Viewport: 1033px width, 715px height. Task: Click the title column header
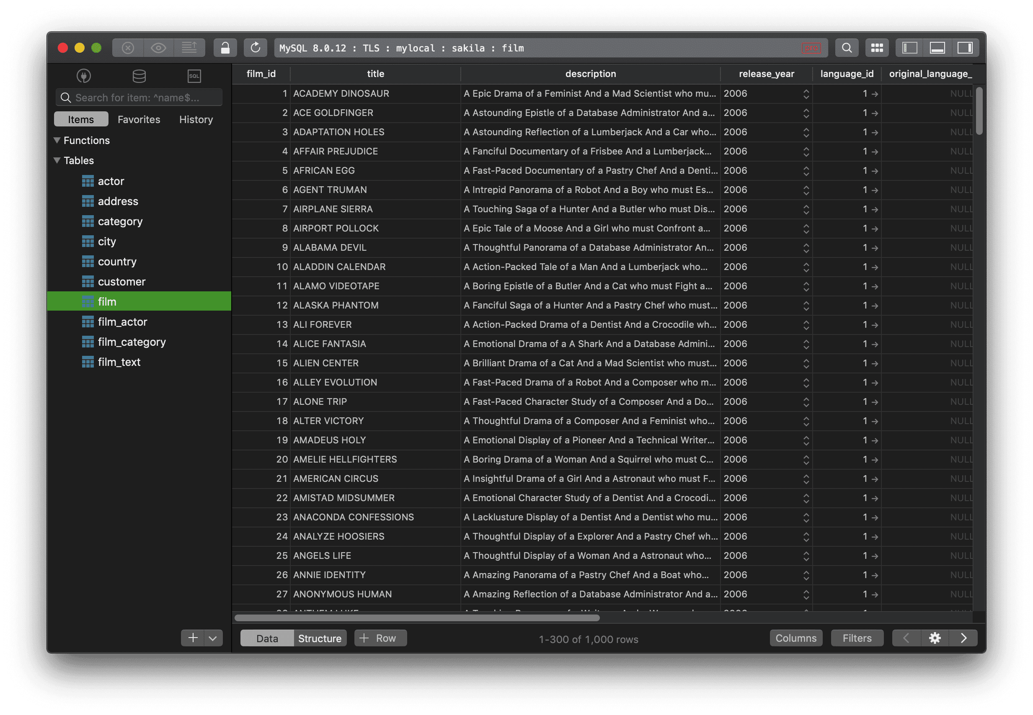pos(376,74)
